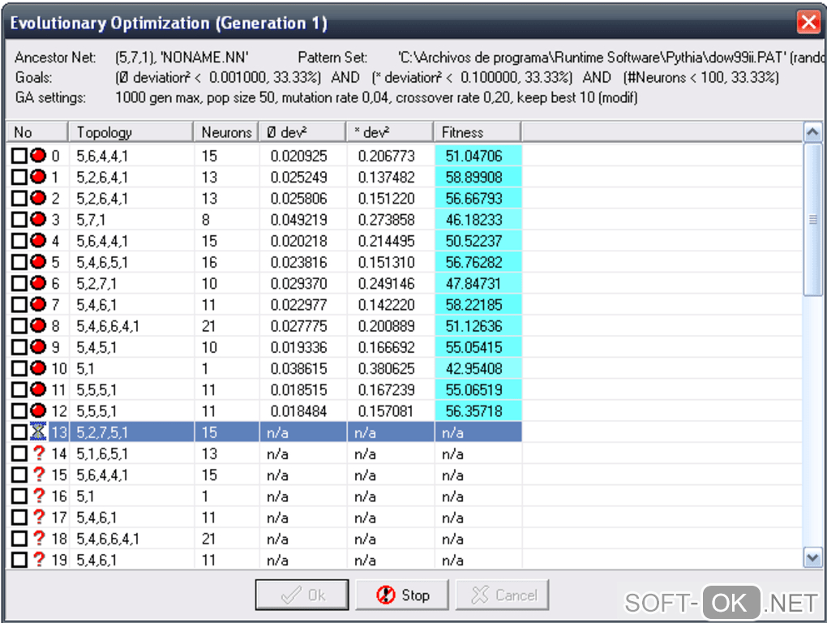This screenshot has width=827, height=623.
Task: Click the red status circle for row 7
Action: (x=38, y=304)
